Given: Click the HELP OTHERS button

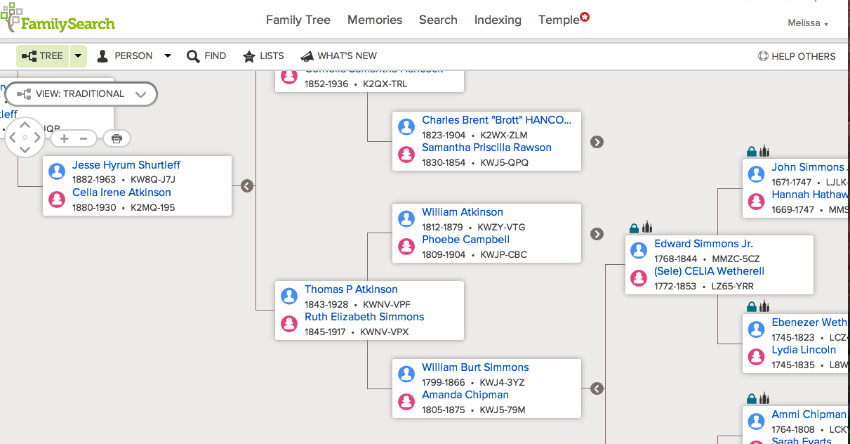Looking at the screenshot, I should point(797,56).
